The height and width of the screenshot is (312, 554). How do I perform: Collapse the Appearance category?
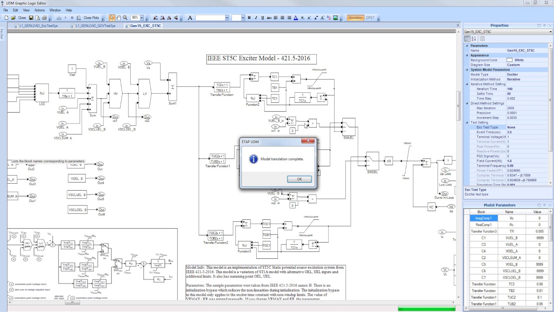point(467,55)
